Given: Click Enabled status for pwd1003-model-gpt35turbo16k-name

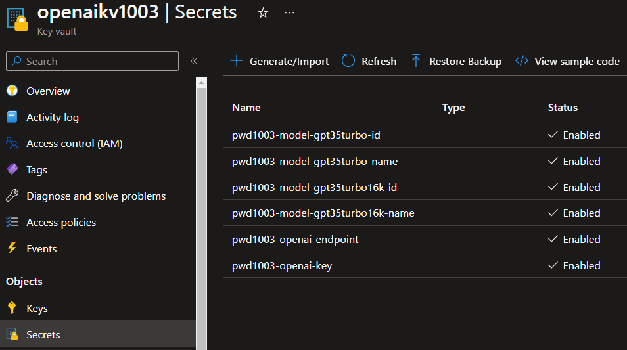Looking at the screenshot, I should coord(582,213).
